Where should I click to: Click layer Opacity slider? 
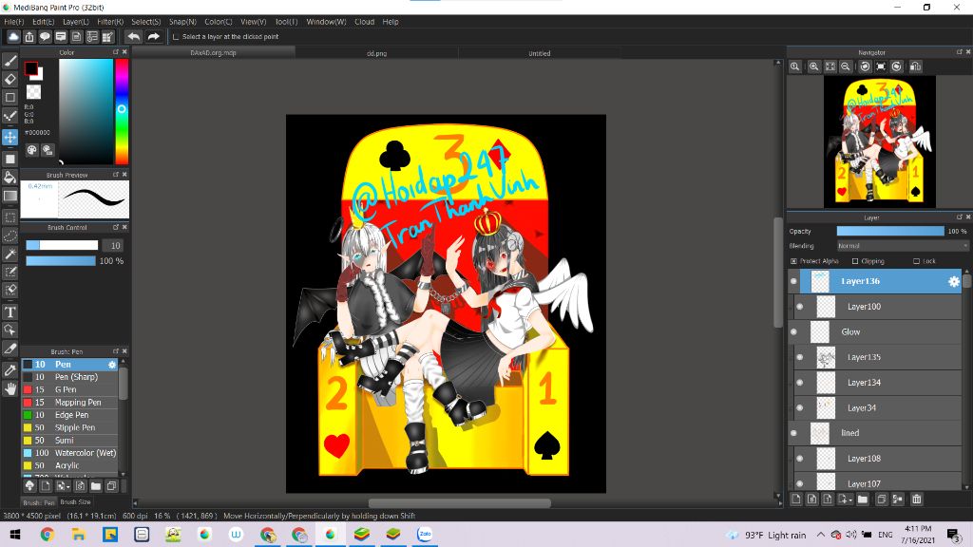click(x=889, y=231)
